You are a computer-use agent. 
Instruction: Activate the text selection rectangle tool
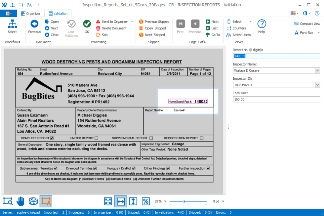click(x=46, y=201)
